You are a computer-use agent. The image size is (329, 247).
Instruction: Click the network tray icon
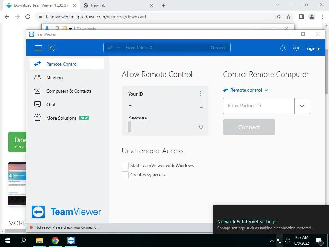[280, 241]
